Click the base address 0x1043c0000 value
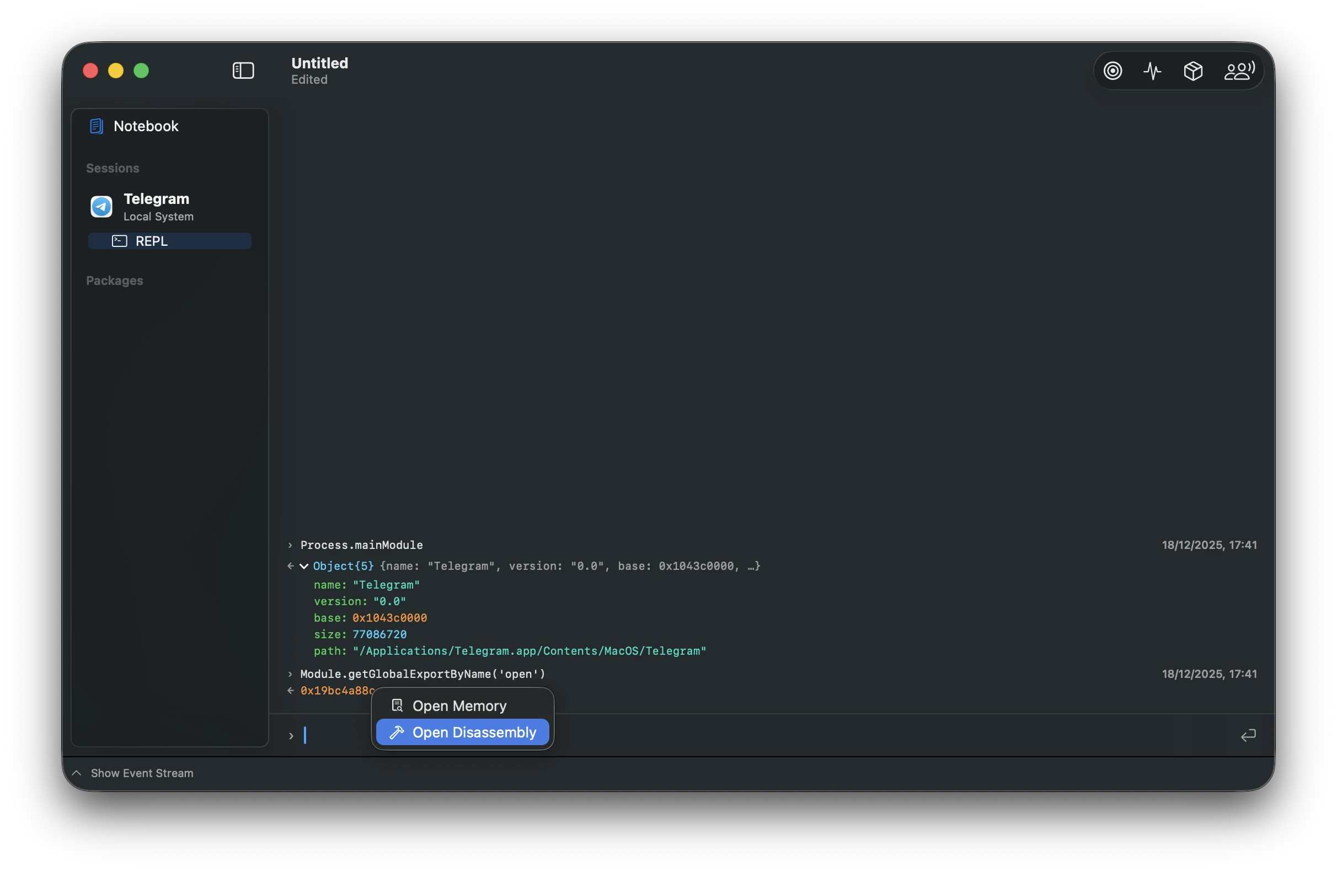The width and height of the screenshot is (1337, 873). (389, 618)
